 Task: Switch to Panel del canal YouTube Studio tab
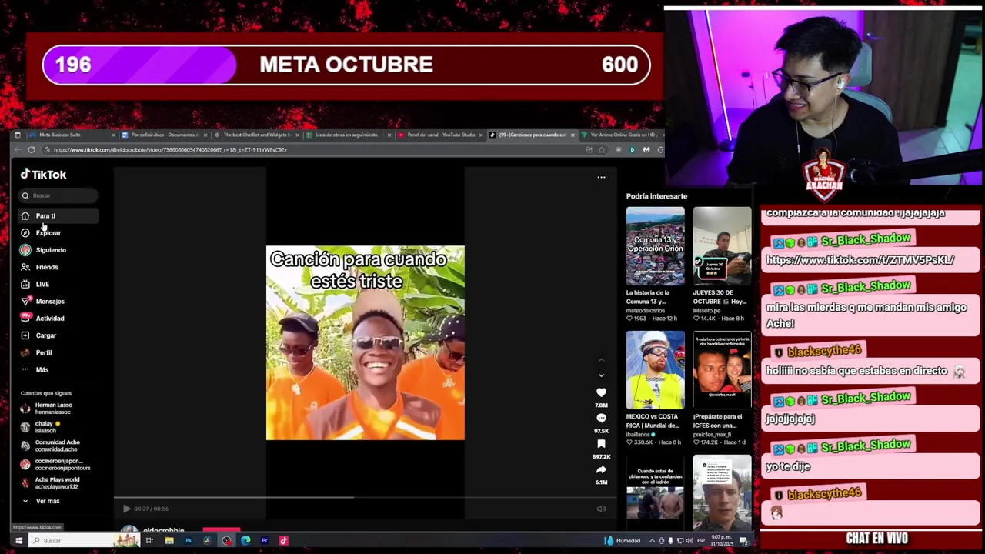coord(439,135)
